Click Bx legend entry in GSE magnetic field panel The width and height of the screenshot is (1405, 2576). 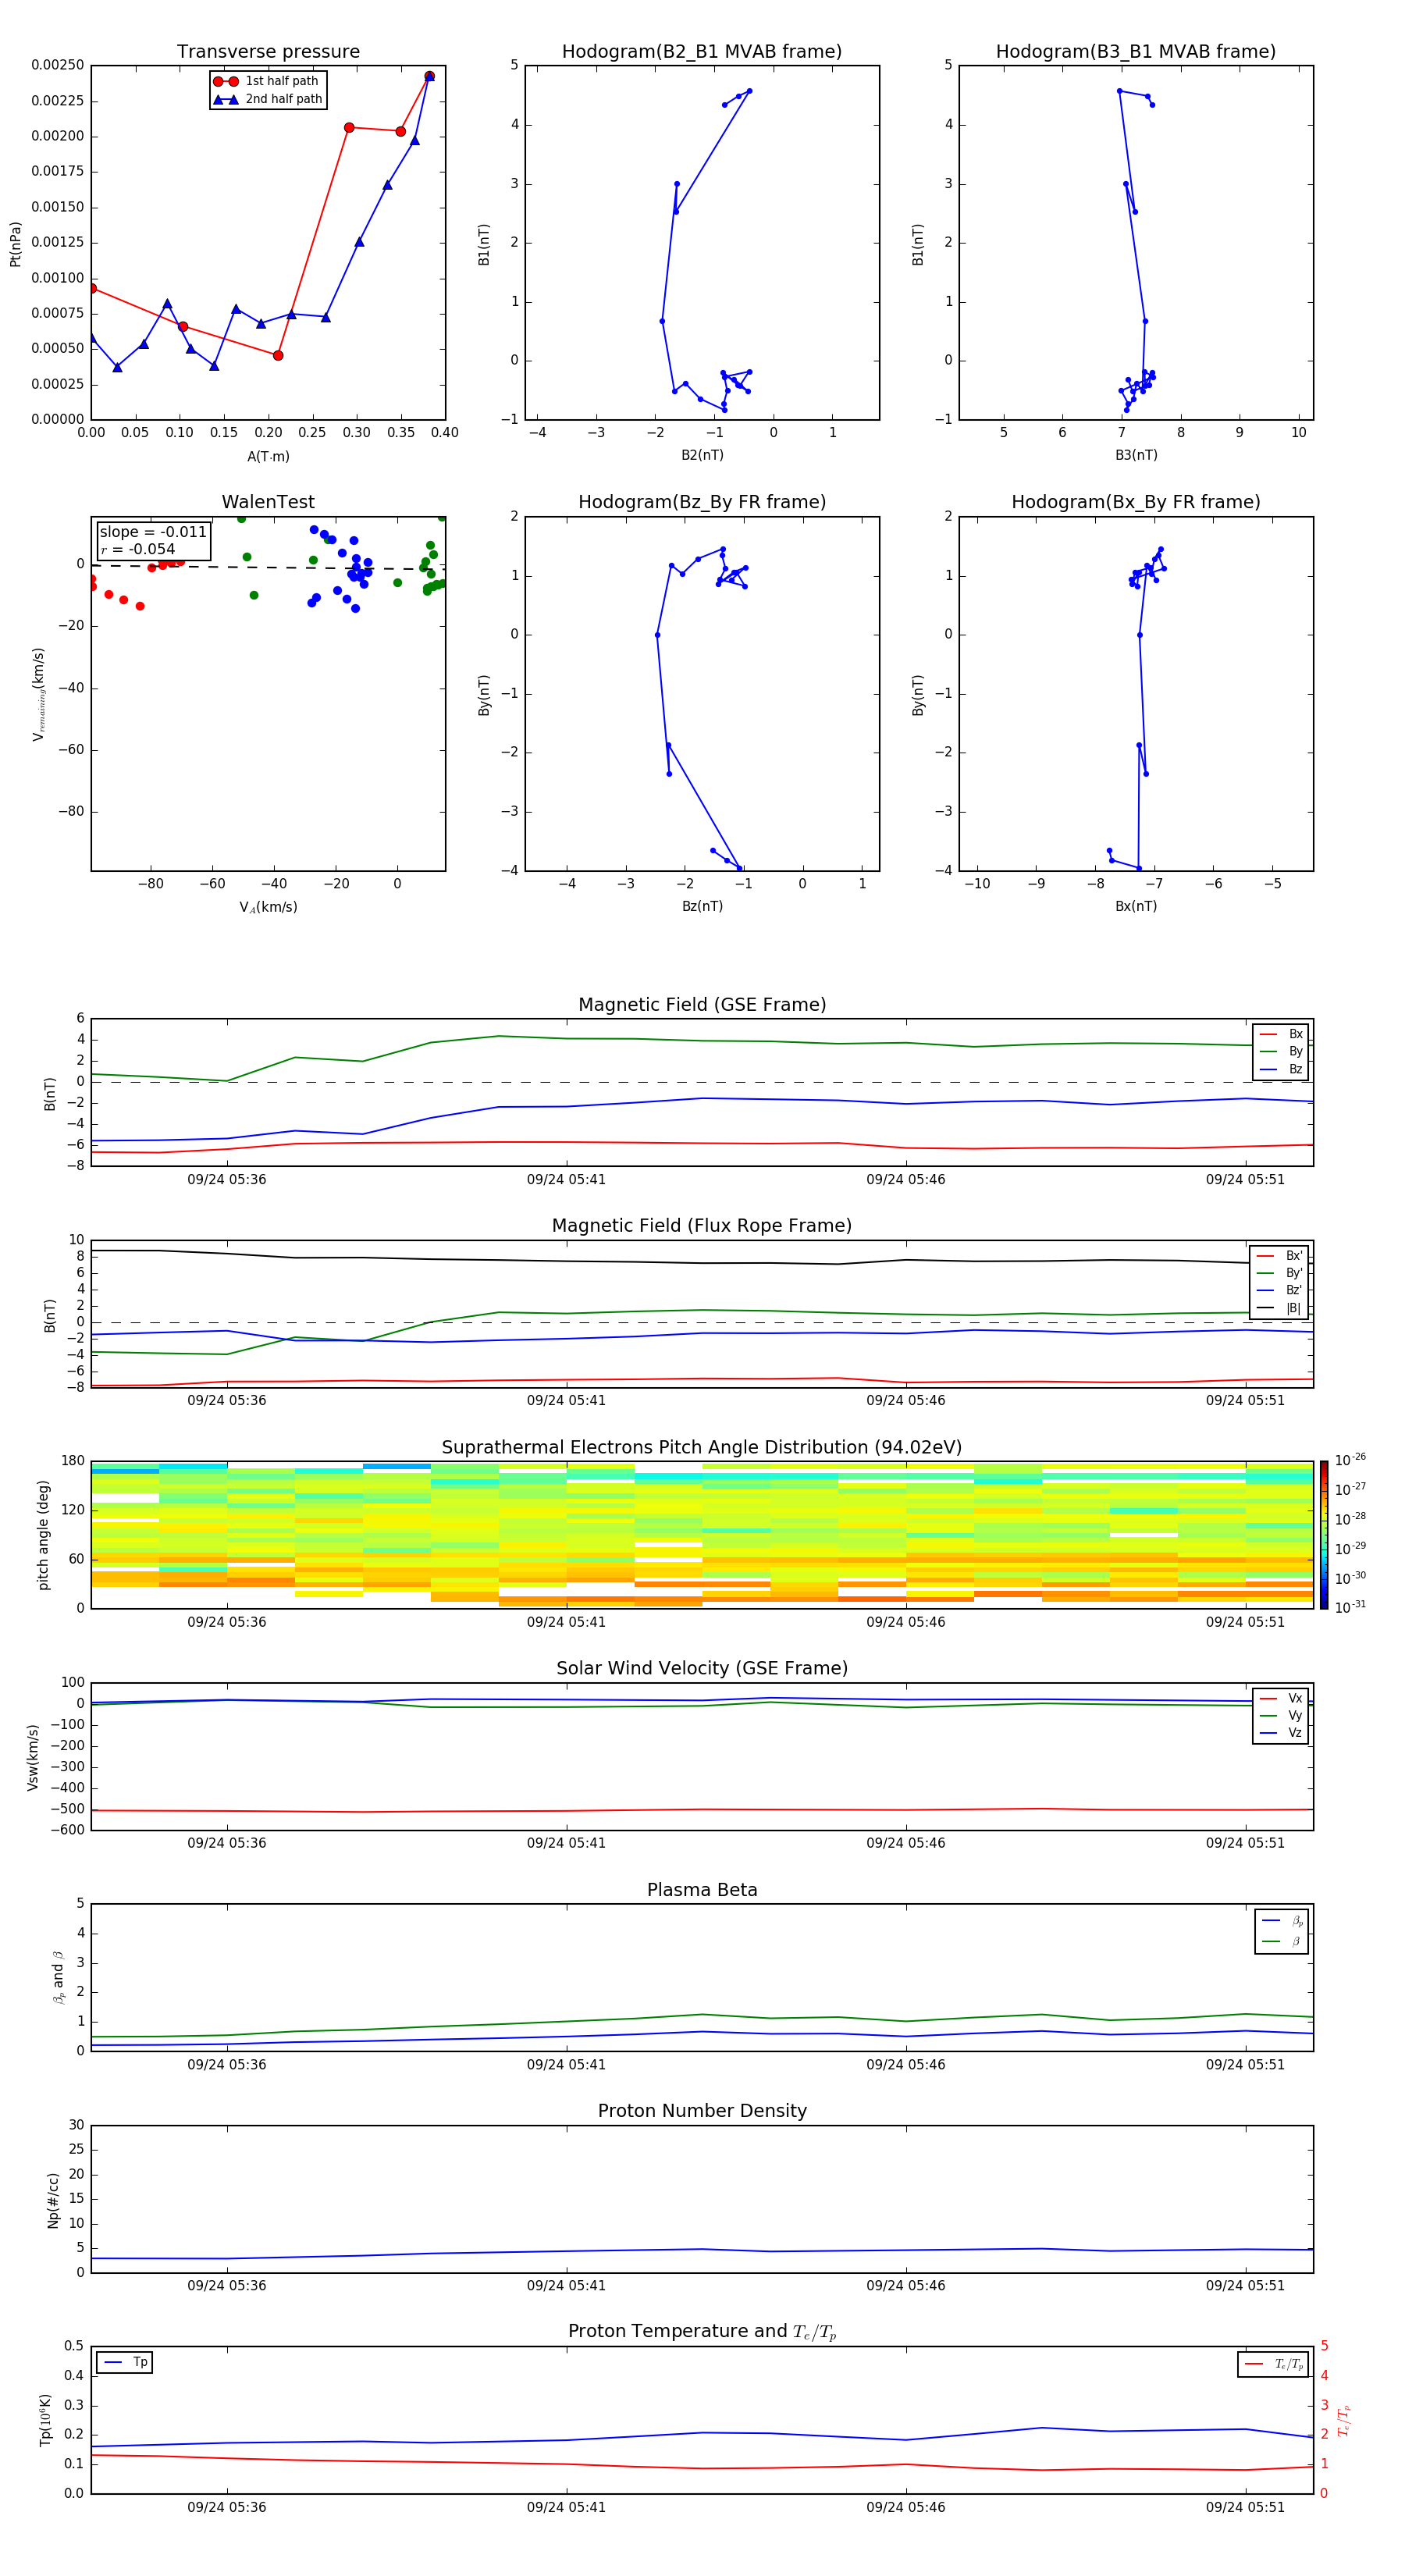click(1281, 1035)
